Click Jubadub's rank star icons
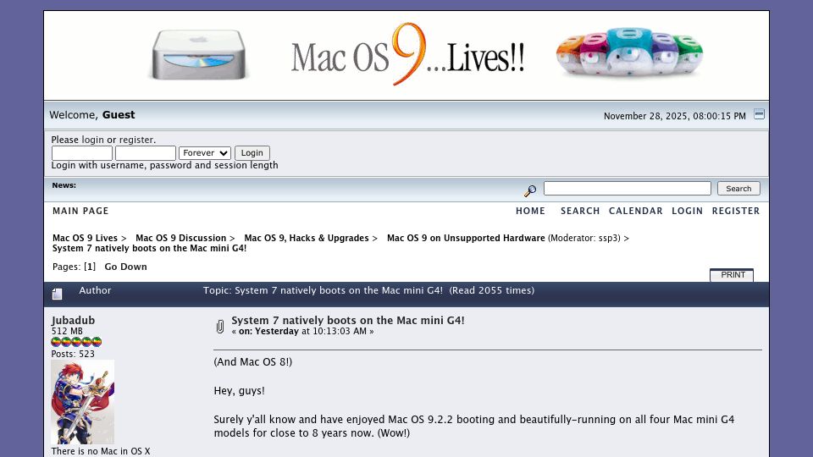 pyautogui.click(x=76, y=342)
